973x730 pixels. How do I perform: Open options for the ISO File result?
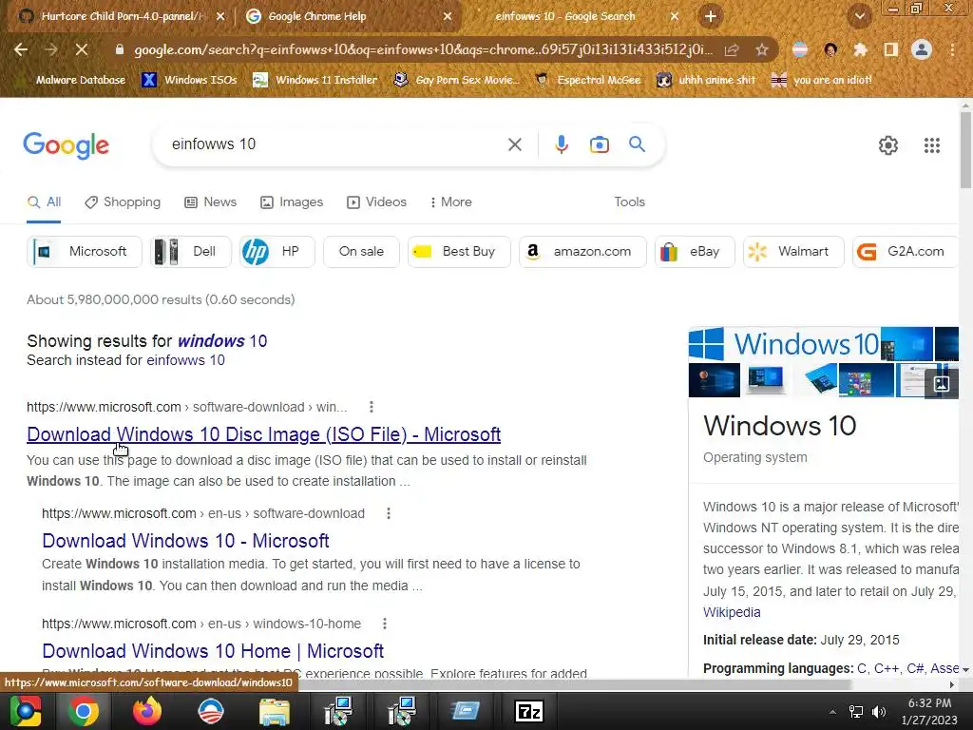[372, 407]
